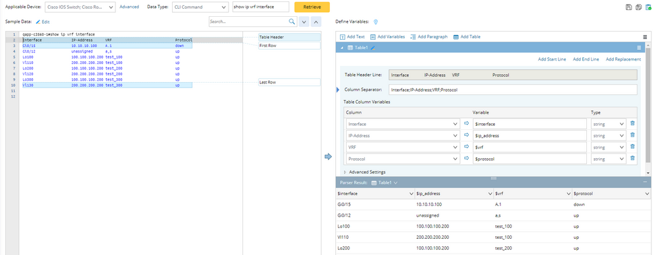This screenshot has height=255, width=653.
Task: Click Add Replacement
Action: [623, 59]
